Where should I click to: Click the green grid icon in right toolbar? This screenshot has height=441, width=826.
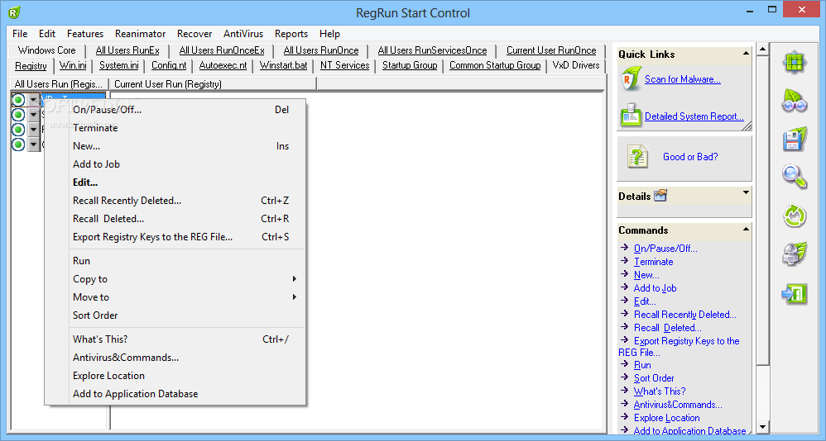[x=795, y=63]
